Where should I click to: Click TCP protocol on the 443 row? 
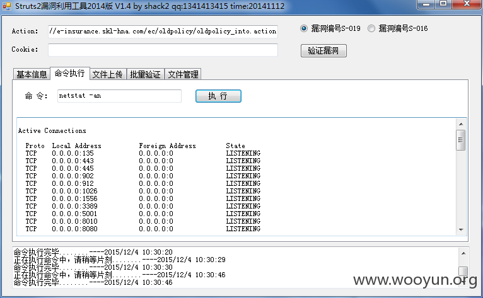tap(31, 161)
